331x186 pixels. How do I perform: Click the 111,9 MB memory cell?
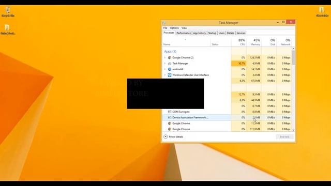point(254,129)
